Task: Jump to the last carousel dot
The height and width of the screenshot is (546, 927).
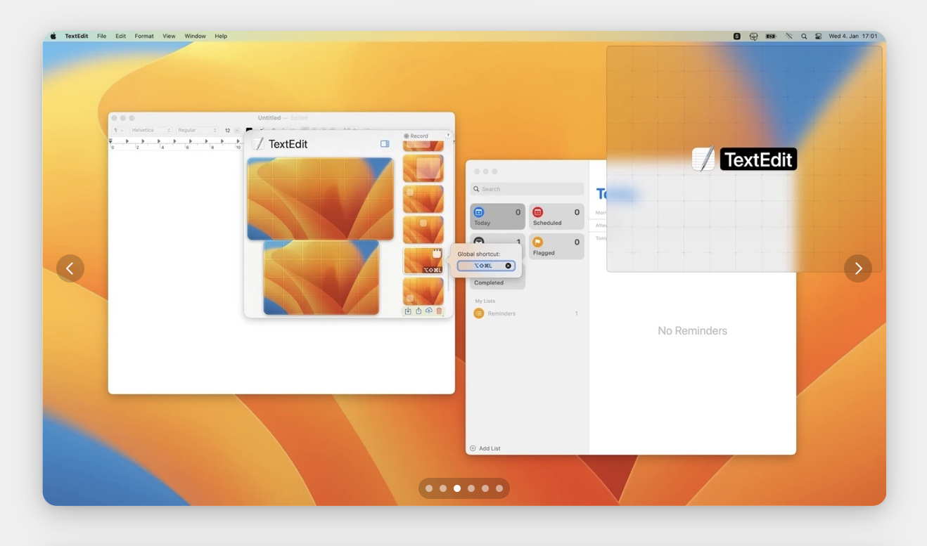Action: (499, 488)
